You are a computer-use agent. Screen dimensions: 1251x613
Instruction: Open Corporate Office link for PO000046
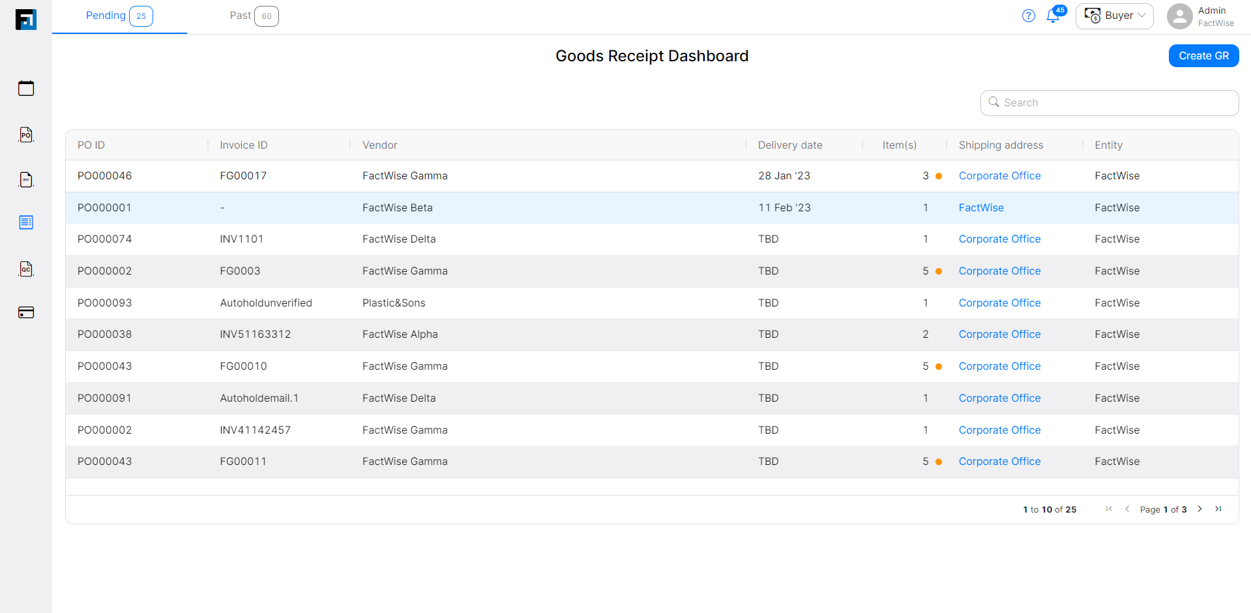(x=999, y=175)
